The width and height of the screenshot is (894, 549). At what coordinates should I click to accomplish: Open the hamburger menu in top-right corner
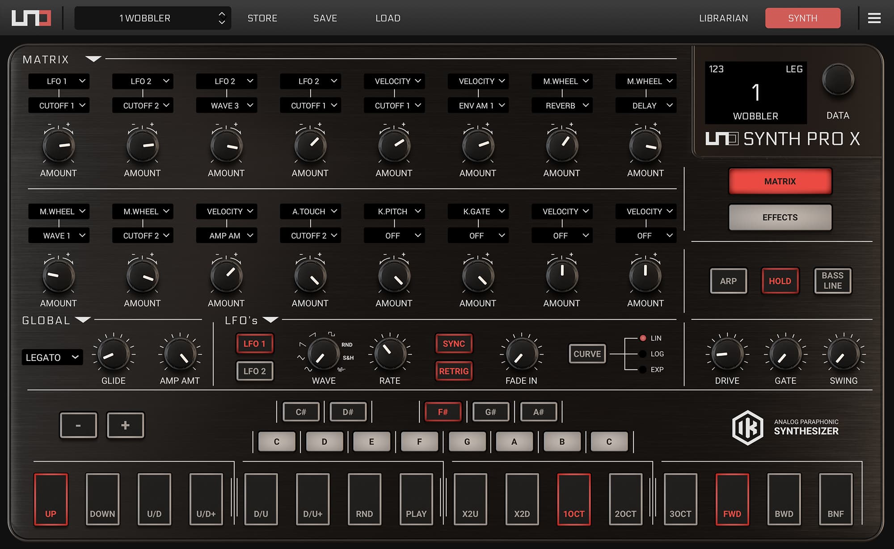click(x=873, y=18)
